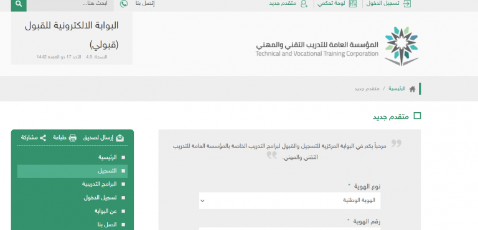Screen dimensions: 478x230
Task: Click the login arrow icon
Action: pos(406,4)
